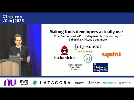Click the 'ba·bash·ka' wordmark text
The image size is (134, 100).
tap(64, 58)
